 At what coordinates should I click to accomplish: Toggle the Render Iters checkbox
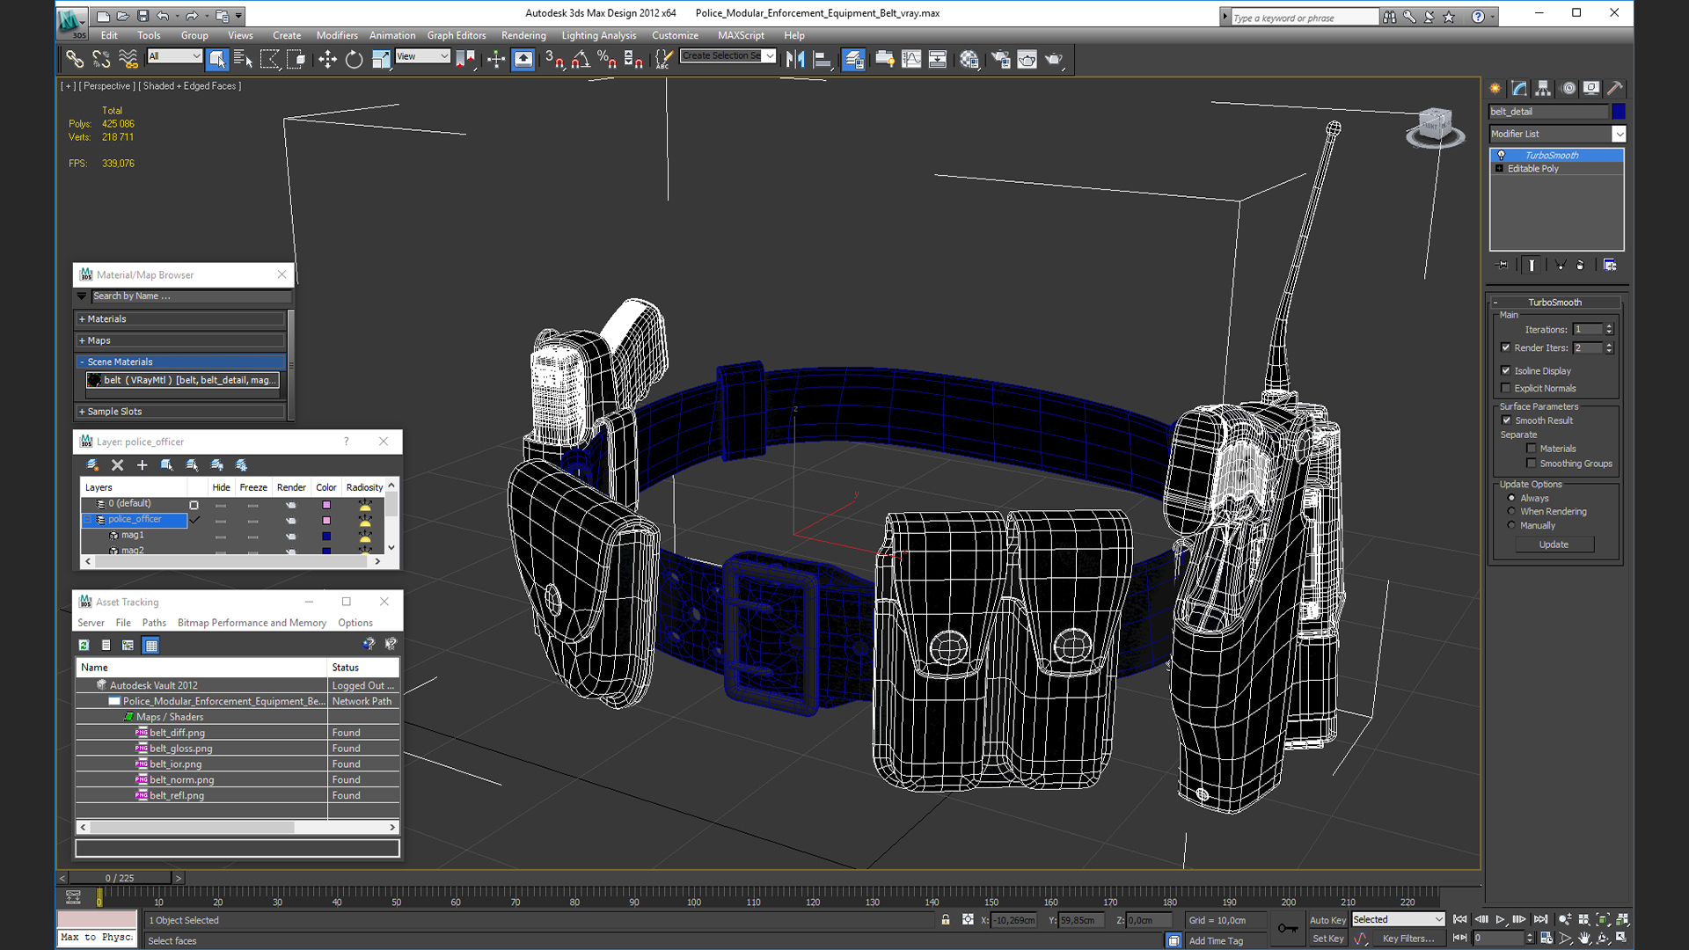click(x=1506, y=347)
